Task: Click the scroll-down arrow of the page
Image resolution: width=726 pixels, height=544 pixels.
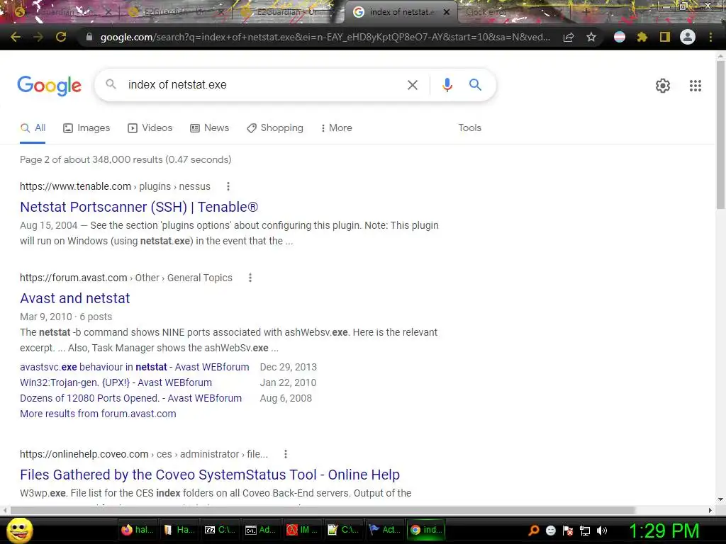Action: 720,499
